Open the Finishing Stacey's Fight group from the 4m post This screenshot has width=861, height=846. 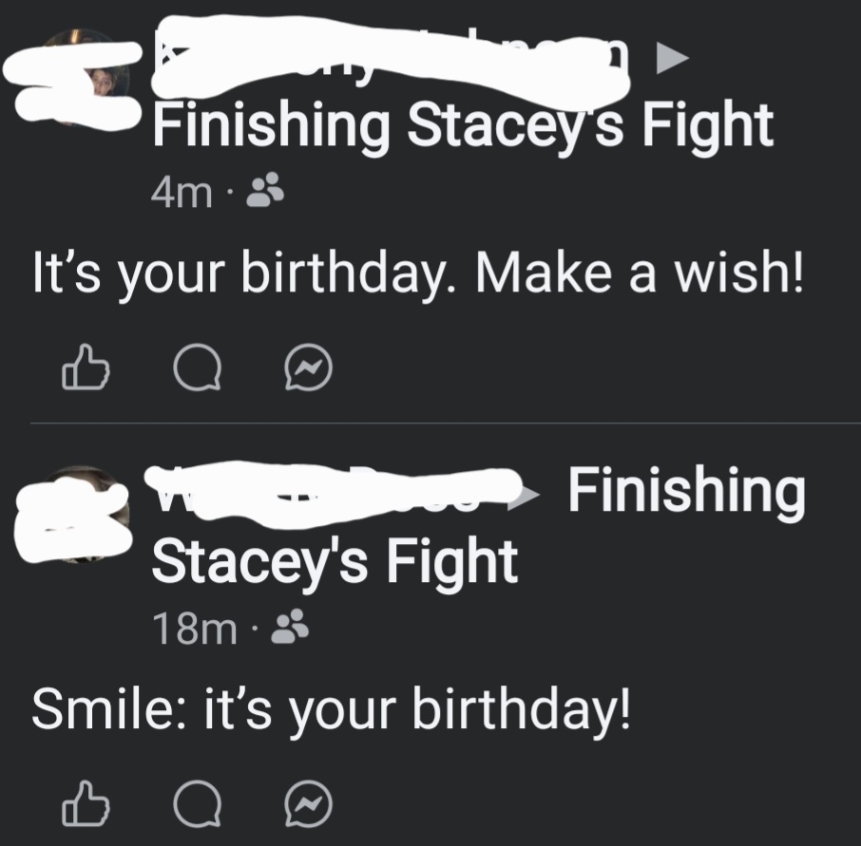(462, 127)
